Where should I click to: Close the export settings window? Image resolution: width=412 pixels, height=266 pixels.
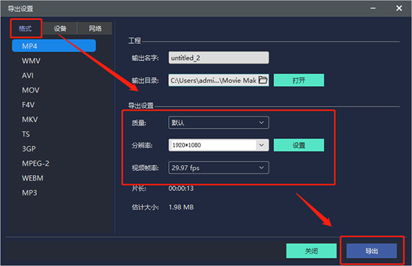click(399, 8)
